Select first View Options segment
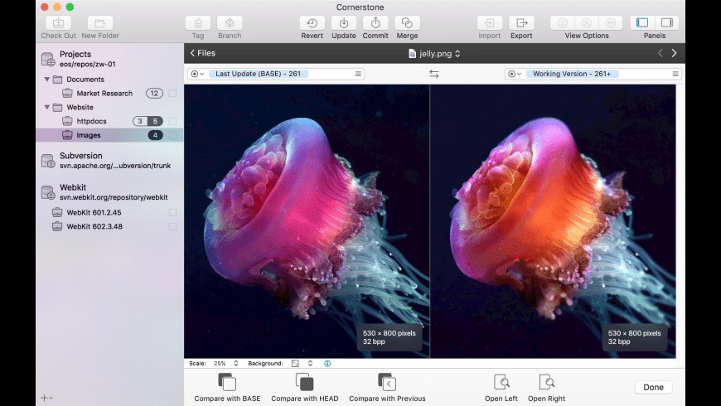The image size is (721, 406). click(563, 23)
